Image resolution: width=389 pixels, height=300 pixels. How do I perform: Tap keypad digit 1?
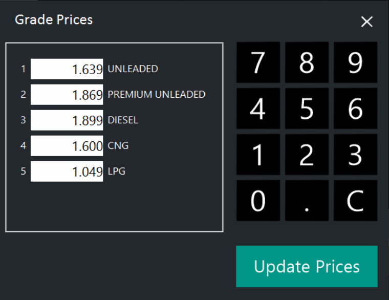point(258,155)
